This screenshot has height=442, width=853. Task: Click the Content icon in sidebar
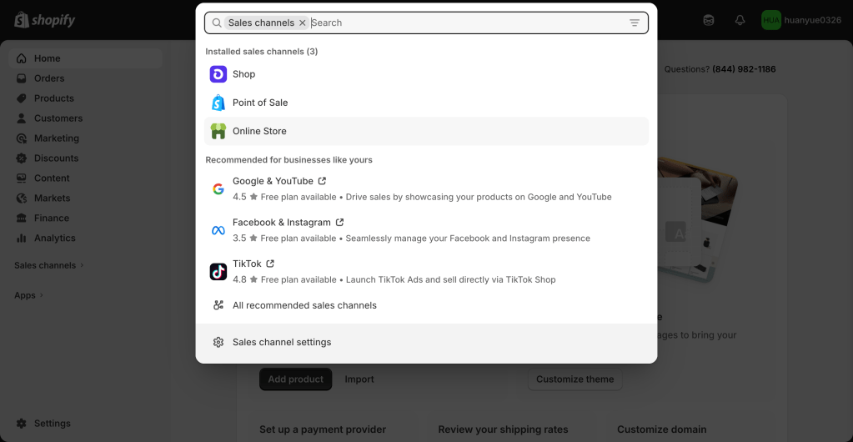click(21, 178)
